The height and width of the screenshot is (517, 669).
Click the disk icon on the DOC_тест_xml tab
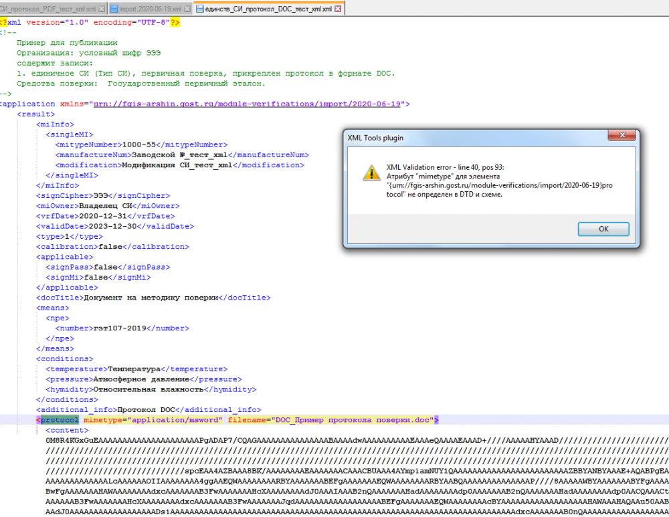pyautogui.click(x=199, y=9)
